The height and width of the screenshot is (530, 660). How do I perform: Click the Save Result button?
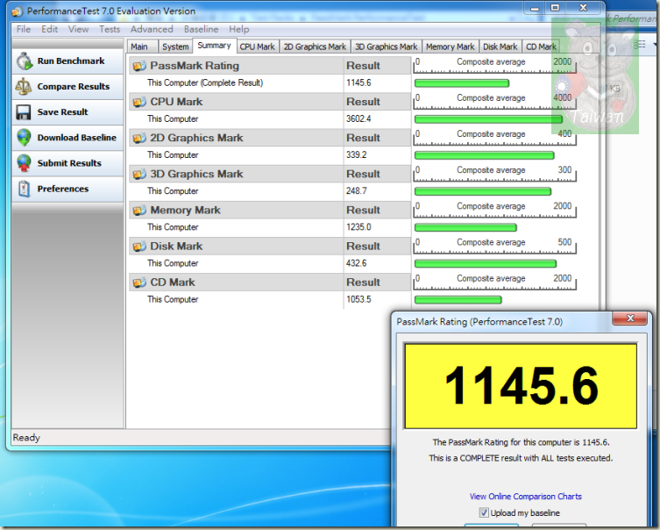67,112
